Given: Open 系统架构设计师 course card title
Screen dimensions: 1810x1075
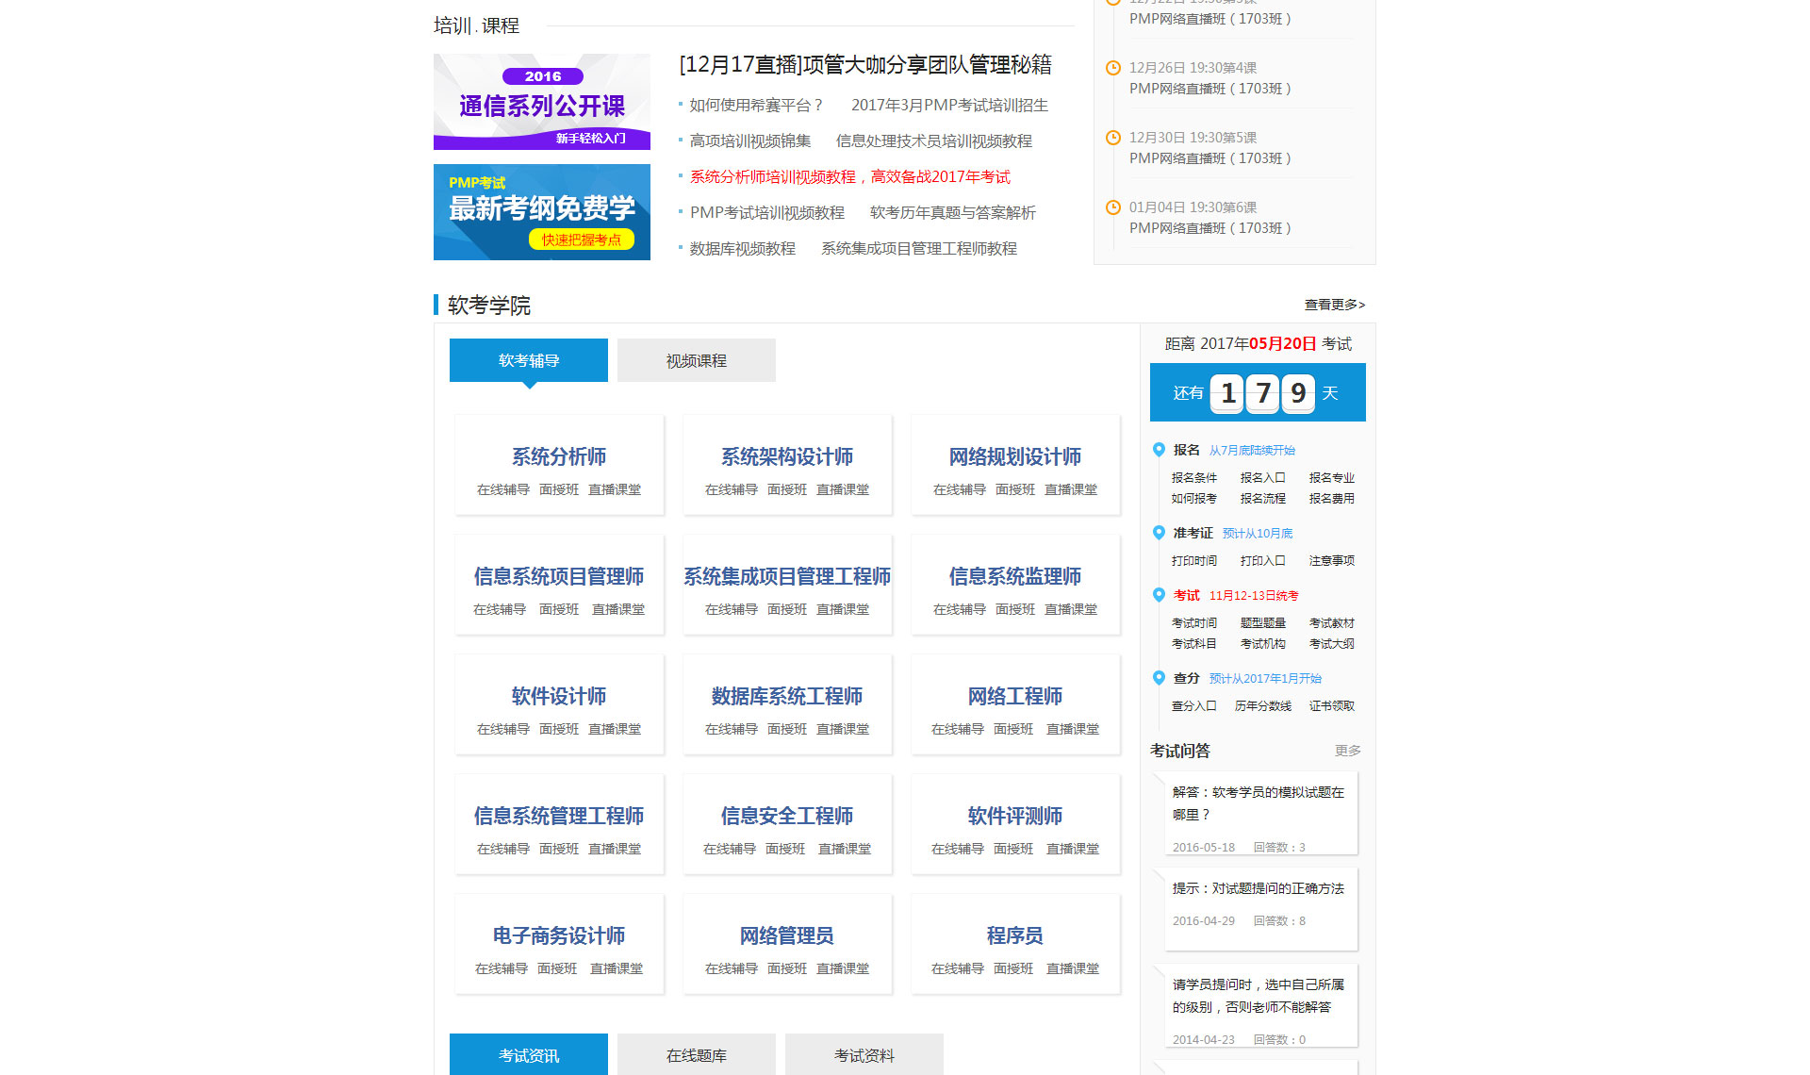Looking at the screenshot, I should click(x=786, y=456).
